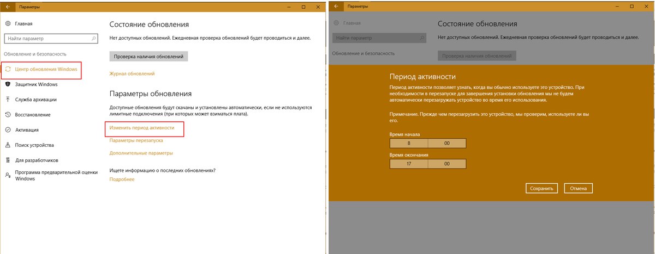
Task: Click search magnifier icon in left window
Action: [x=94, y=39]
